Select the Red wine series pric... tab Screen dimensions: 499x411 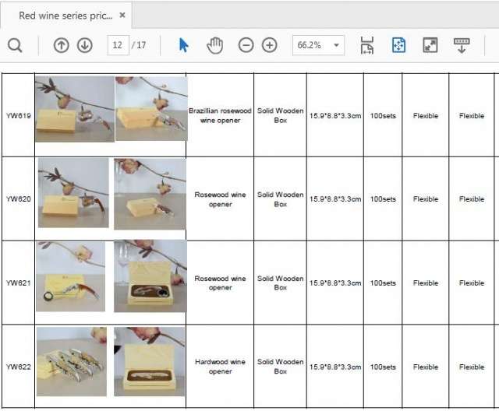(x=65, y=16)
